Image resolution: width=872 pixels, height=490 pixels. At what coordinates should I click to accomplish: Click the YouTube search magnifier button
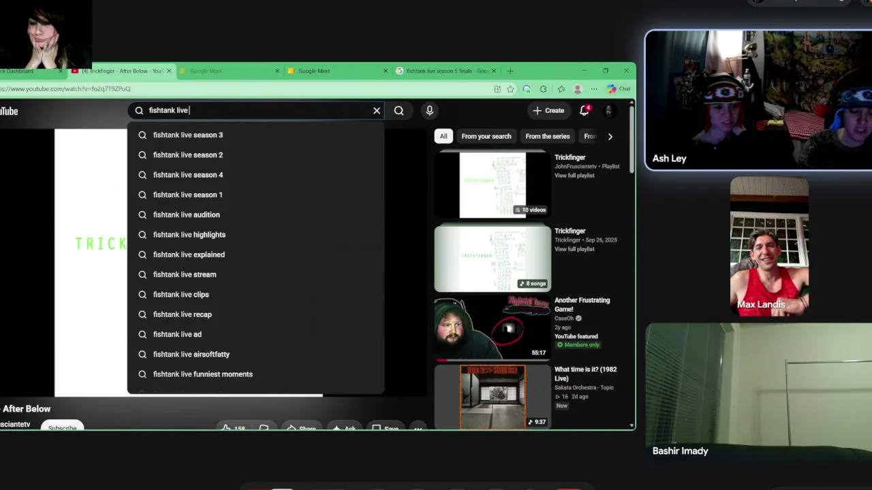(399, 110)
